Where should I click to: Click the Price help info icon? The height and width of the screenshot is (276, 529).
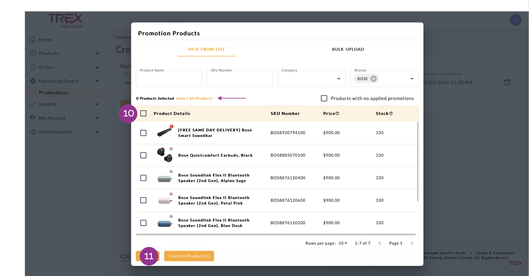(x=337, y=113)
